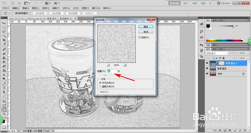The width and height of the screenshot is (251, 133).
Task: Open layer fill slider arrow
Action: pyautogui.click(x=248, y=58)
